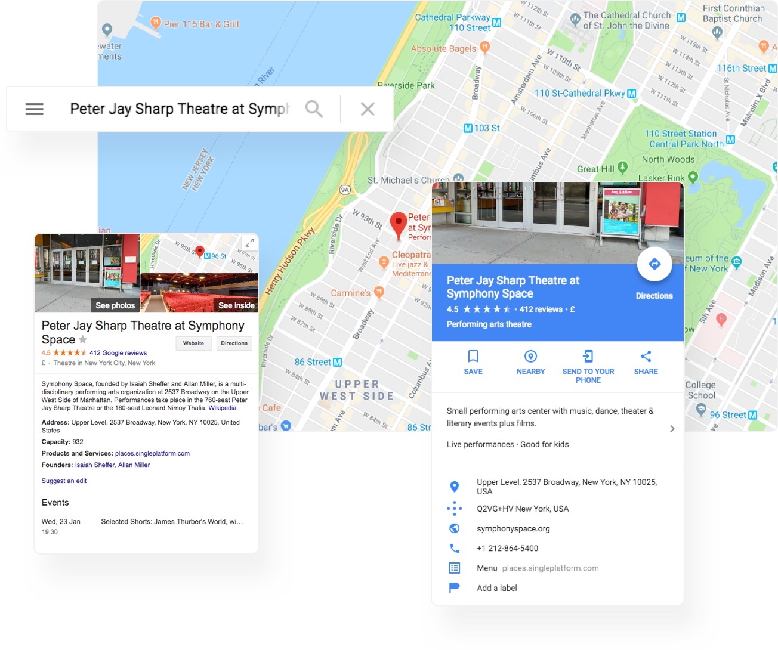Open symphonyspace.org website link
The image size is (778, 650).
[x=513, y=528]
